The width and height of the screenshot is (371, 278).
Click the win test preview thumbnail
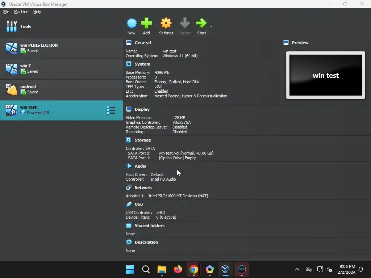326,75
